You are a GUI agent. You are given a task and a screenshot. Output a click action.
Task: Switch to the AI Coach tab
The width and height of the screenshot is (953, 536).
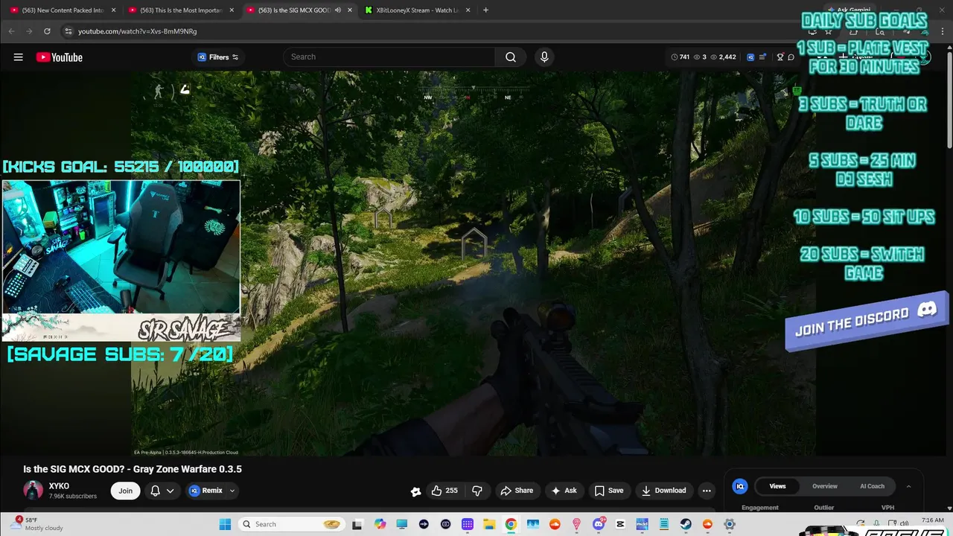(872, 486)
